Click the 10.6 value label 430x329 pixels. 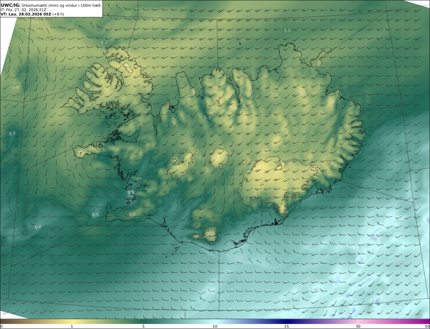tap(315, 290)
